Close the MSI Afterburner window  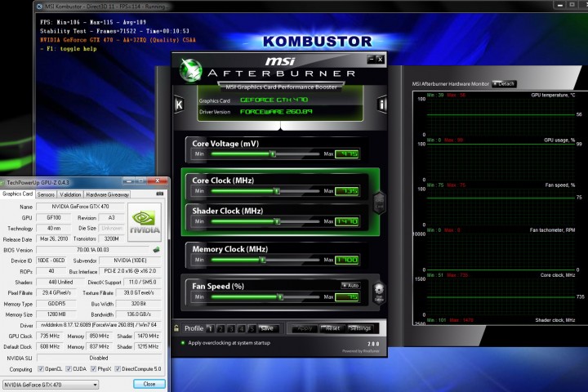380,60
